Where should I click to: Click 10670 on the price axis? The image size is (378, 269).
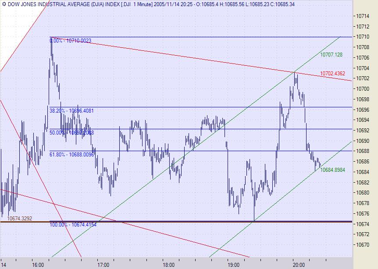(363, 244)
